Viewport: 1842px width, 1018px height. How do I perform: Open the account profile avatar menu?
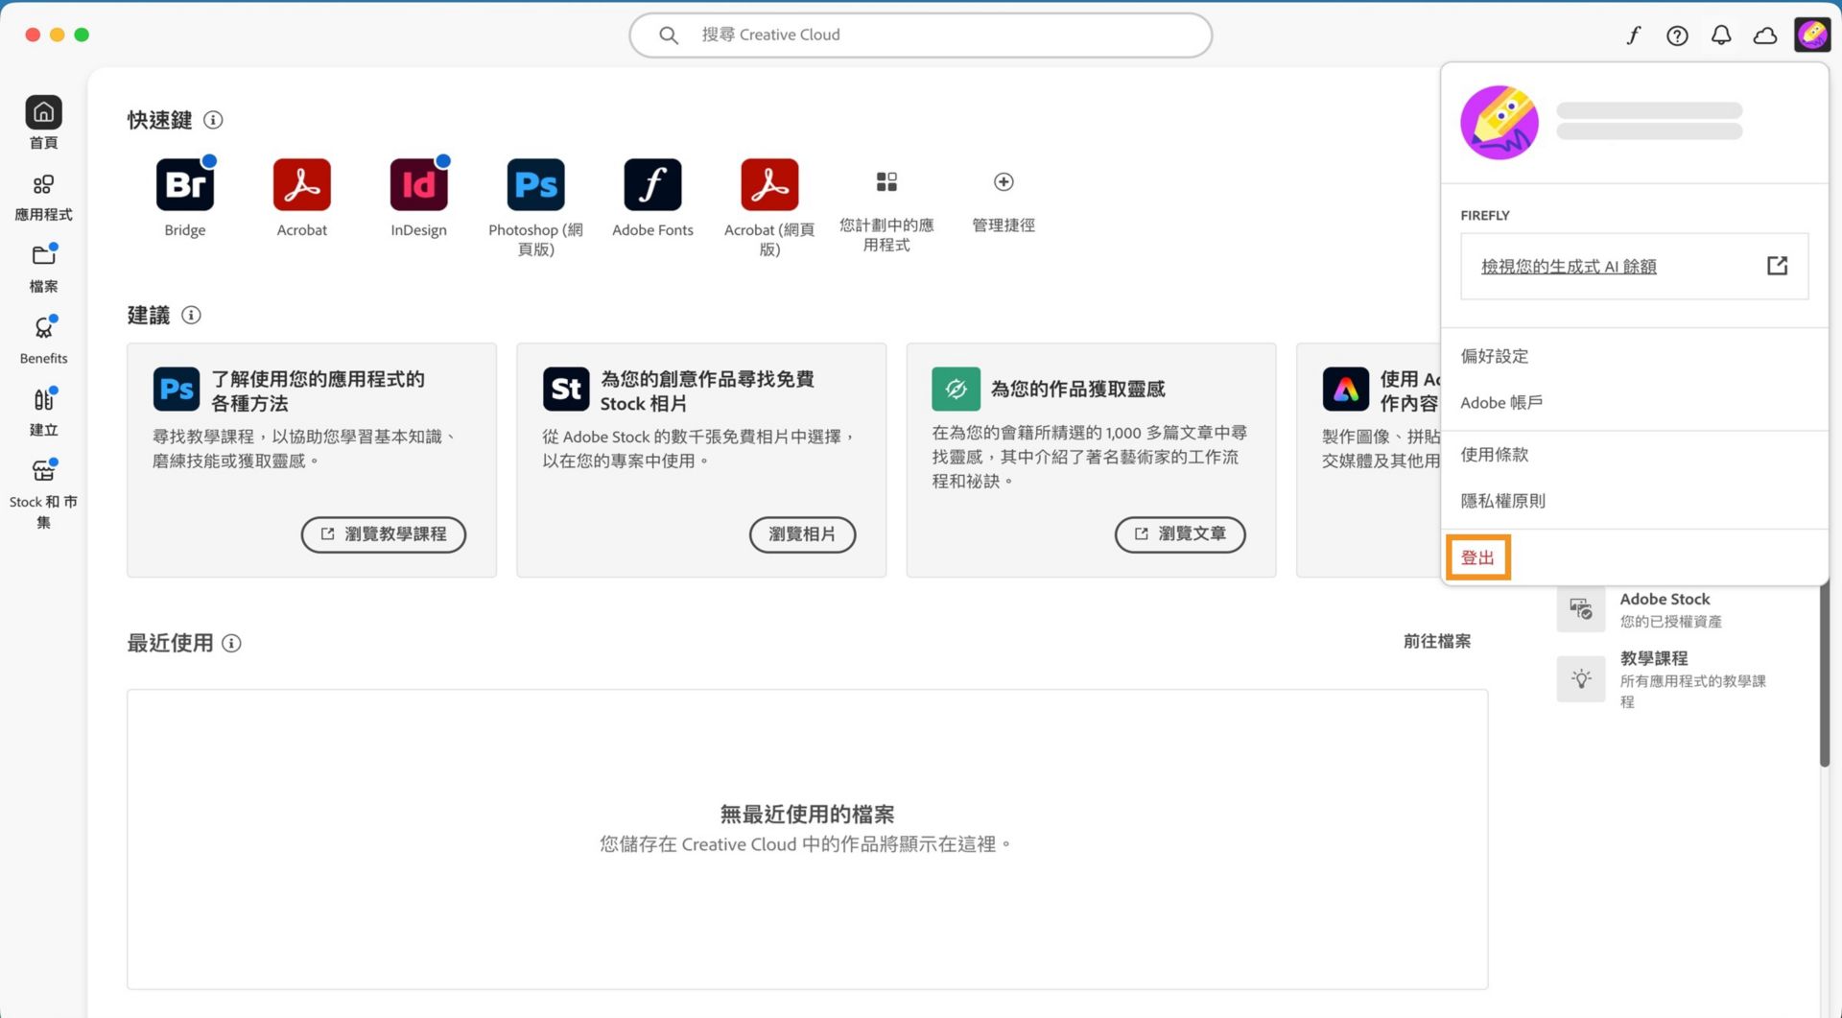click(x=1811, y=35)
